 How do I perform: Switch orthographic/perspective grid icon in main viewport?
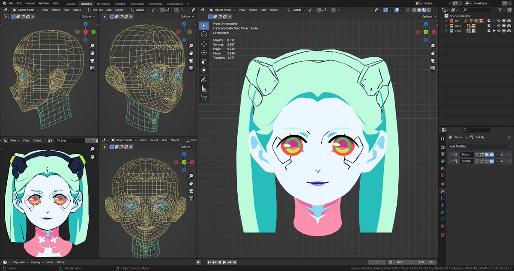(x=433, y=68)
